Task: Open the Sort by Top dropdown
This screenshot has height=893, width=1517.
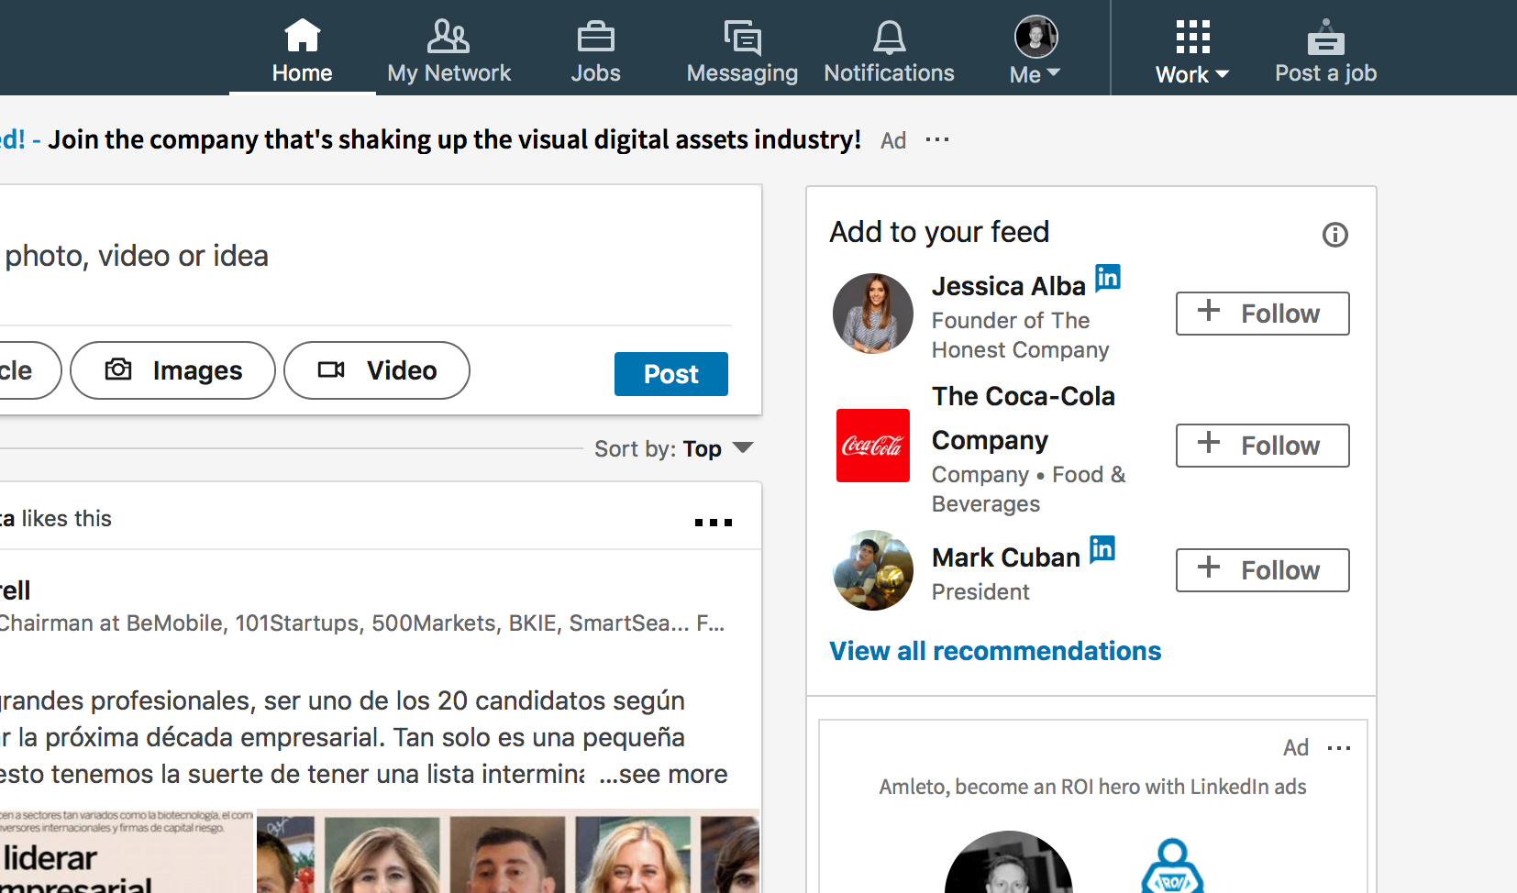Action: tap(674, 448)
